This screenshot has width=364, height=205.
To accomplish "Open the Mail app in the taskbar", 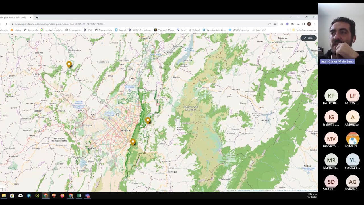I will click(x=20, y=196).
